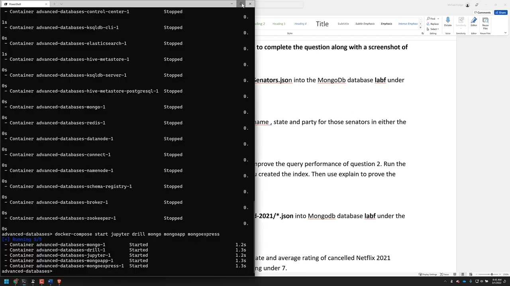510x286 pixels.
Task: Click bold 'labf' in first Word question
Action: [380, 80]
